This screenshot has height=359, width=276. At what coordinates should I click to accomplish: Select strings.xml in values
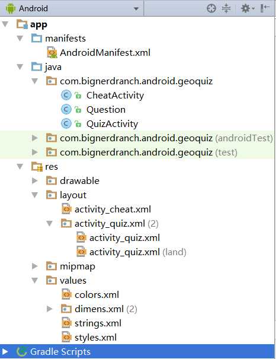[x=98, y=323]
